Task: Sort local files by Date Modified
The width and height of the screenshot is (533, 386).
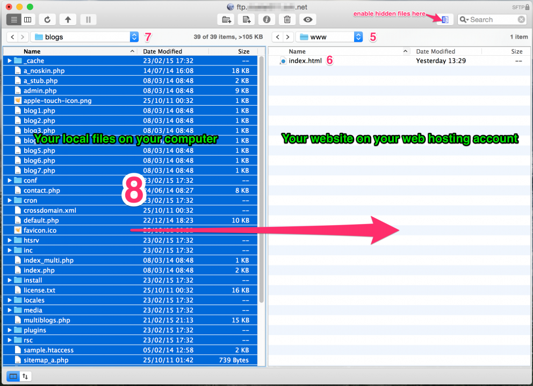Action: tap(173, 51)
